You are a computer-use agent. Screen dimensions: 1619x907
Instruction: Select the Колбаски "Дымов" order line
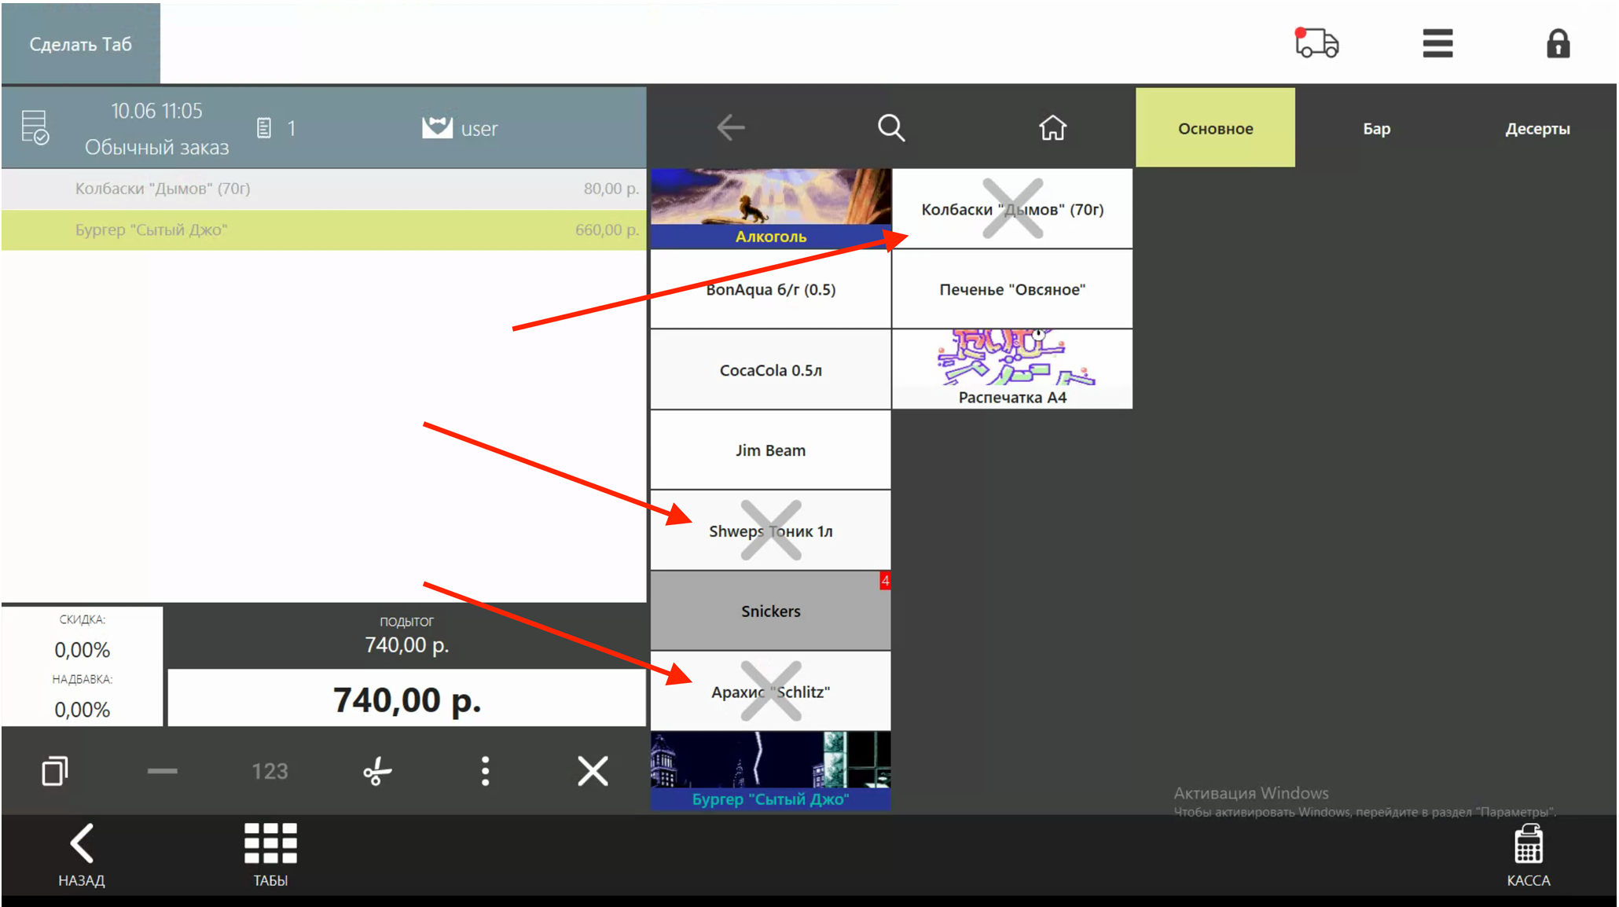coord(324,189)
